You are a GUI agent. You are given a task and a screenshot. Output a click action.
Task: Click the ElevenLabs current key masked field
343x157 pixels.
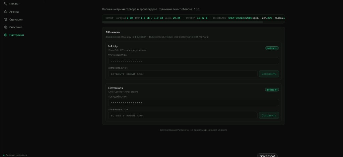(193, 103)
